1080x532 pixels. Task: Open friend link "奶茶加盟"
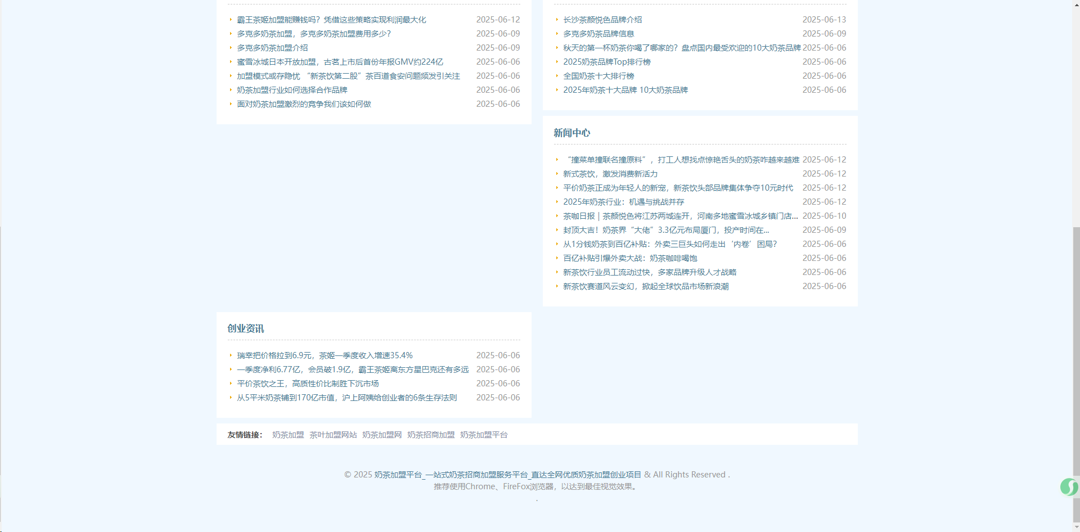pyautogui.click(x=287, y=434)
